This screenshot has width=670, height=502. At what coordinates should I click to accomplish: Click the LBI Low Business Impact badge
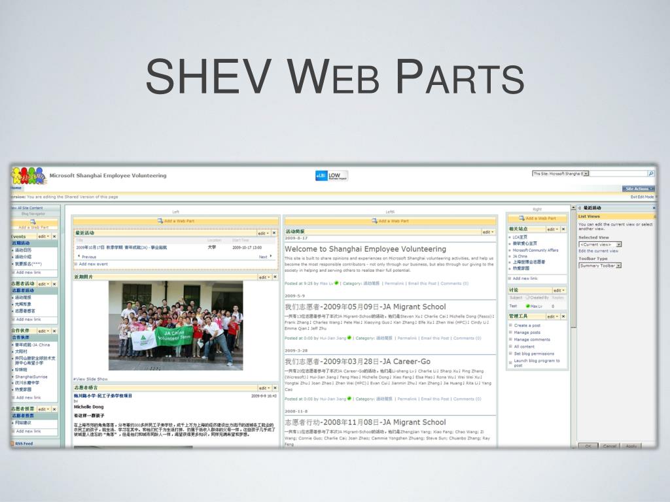tap(332, 175)
